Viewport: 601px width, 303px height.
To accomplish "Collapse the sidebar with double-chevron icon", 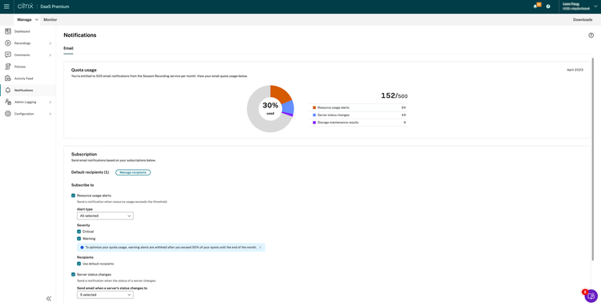I will (49, 298).
